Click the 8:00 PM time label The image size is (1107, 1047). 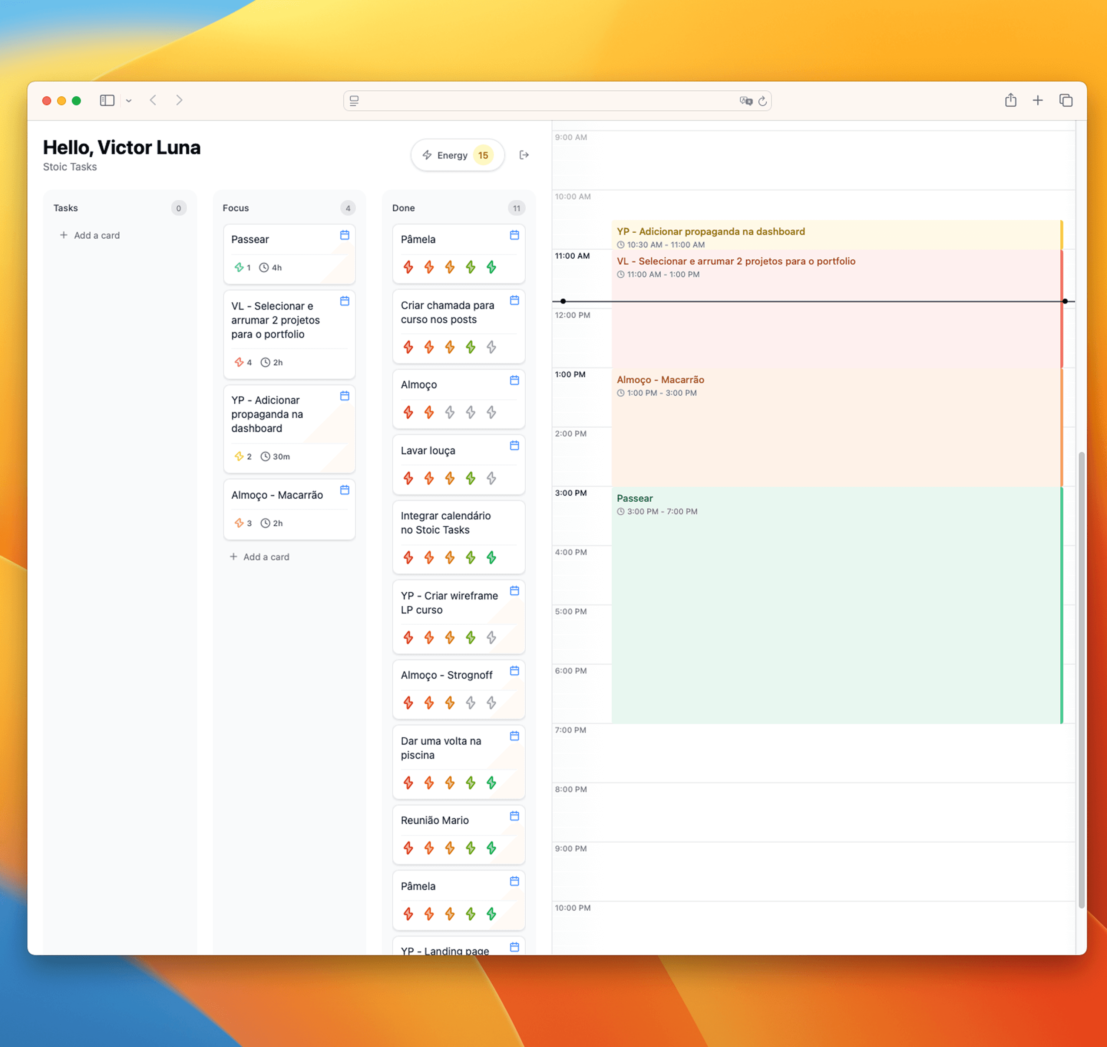[570, 789]
